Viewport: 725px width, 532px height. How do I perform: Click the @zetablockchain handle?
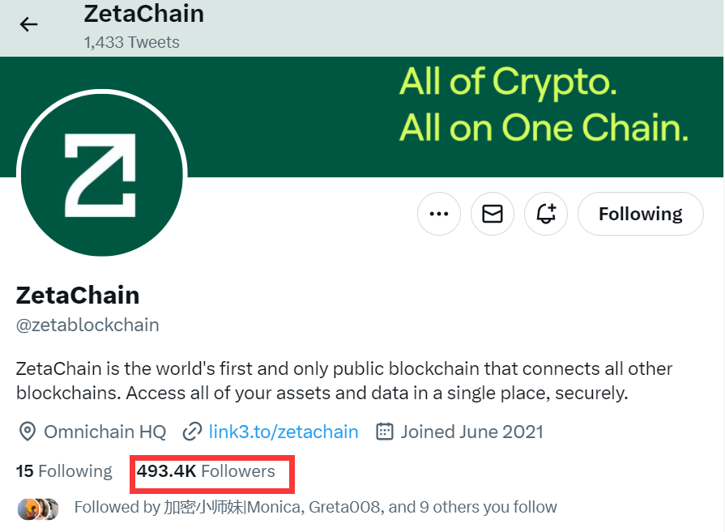tap(87, 326)
